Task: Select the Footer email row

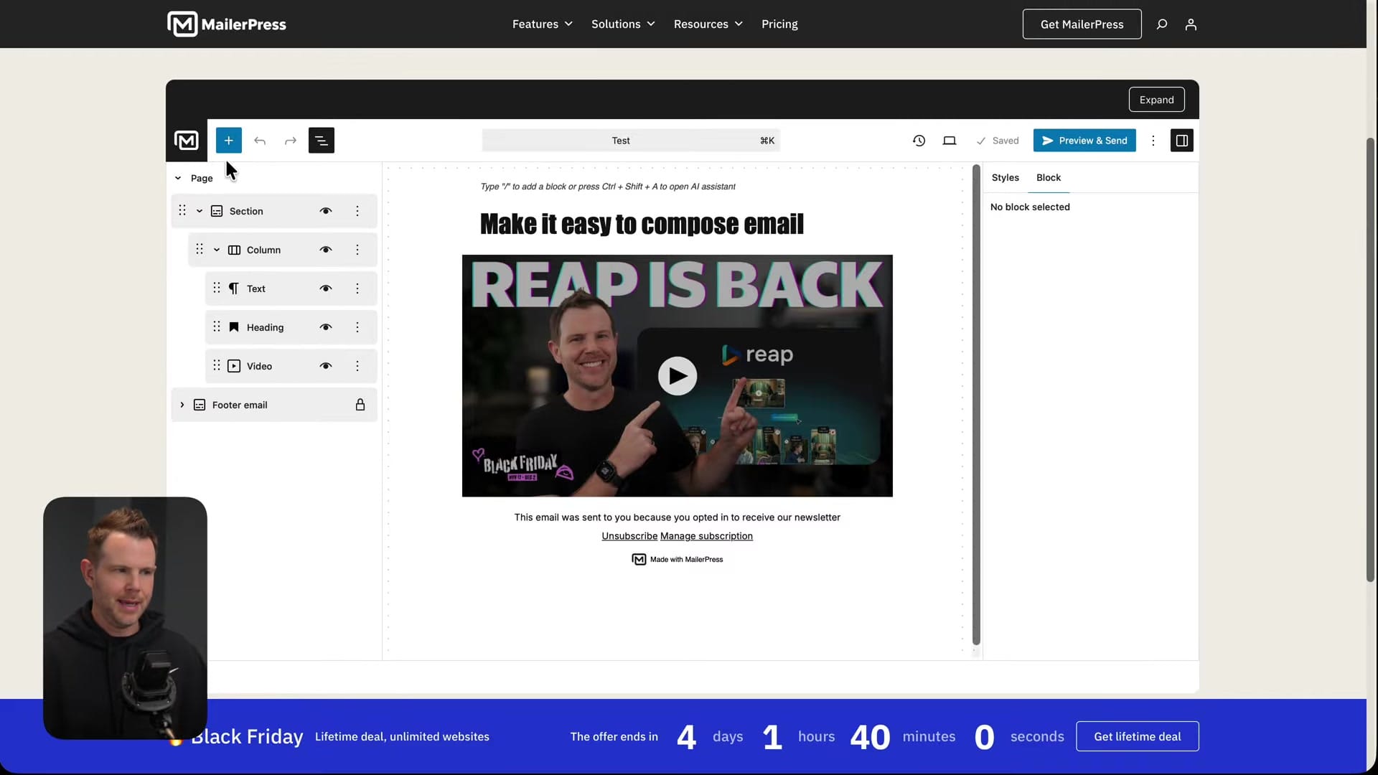Action: pyautogui.click(x=274, y=405)
